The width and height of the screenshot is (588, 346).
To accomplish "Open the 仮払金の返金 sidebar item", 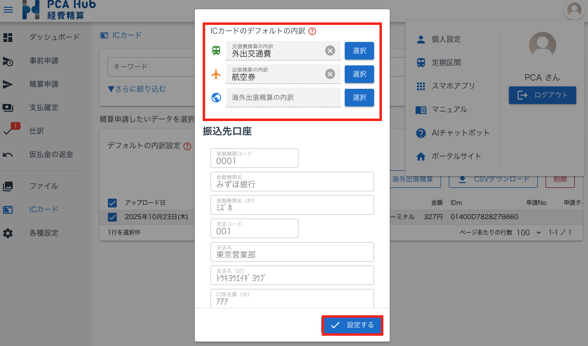I will (50, 154).
